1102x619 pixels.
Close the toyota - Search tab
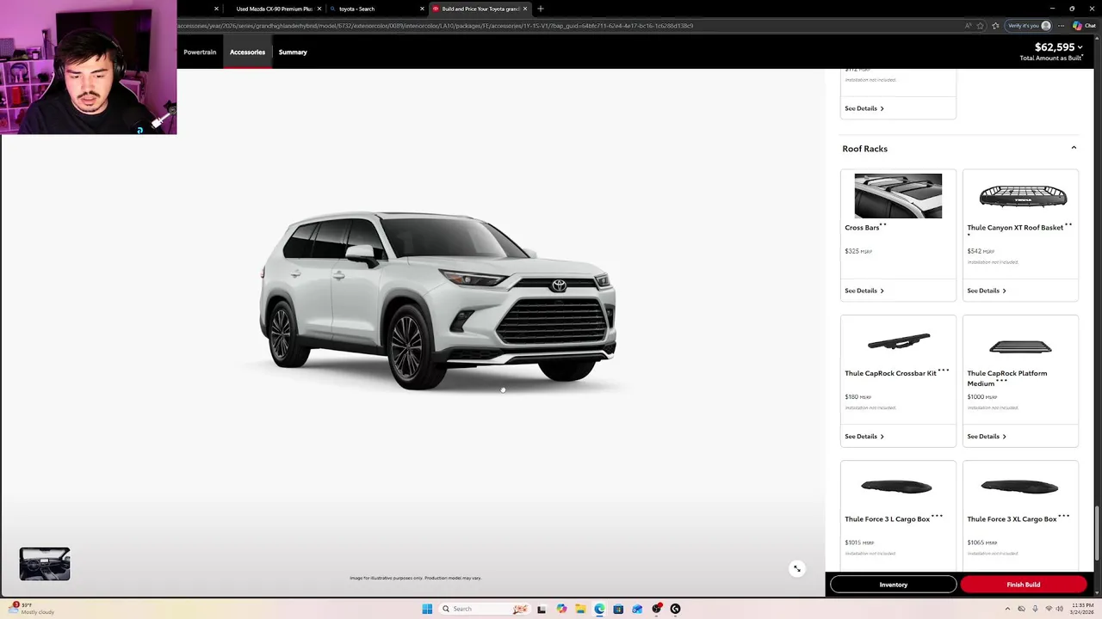click(x=422, y=9)
